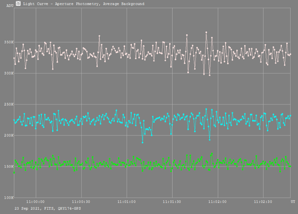Click the 11:01:30 time label
This screenshot has width=298, height=214.
pos(172,201)
